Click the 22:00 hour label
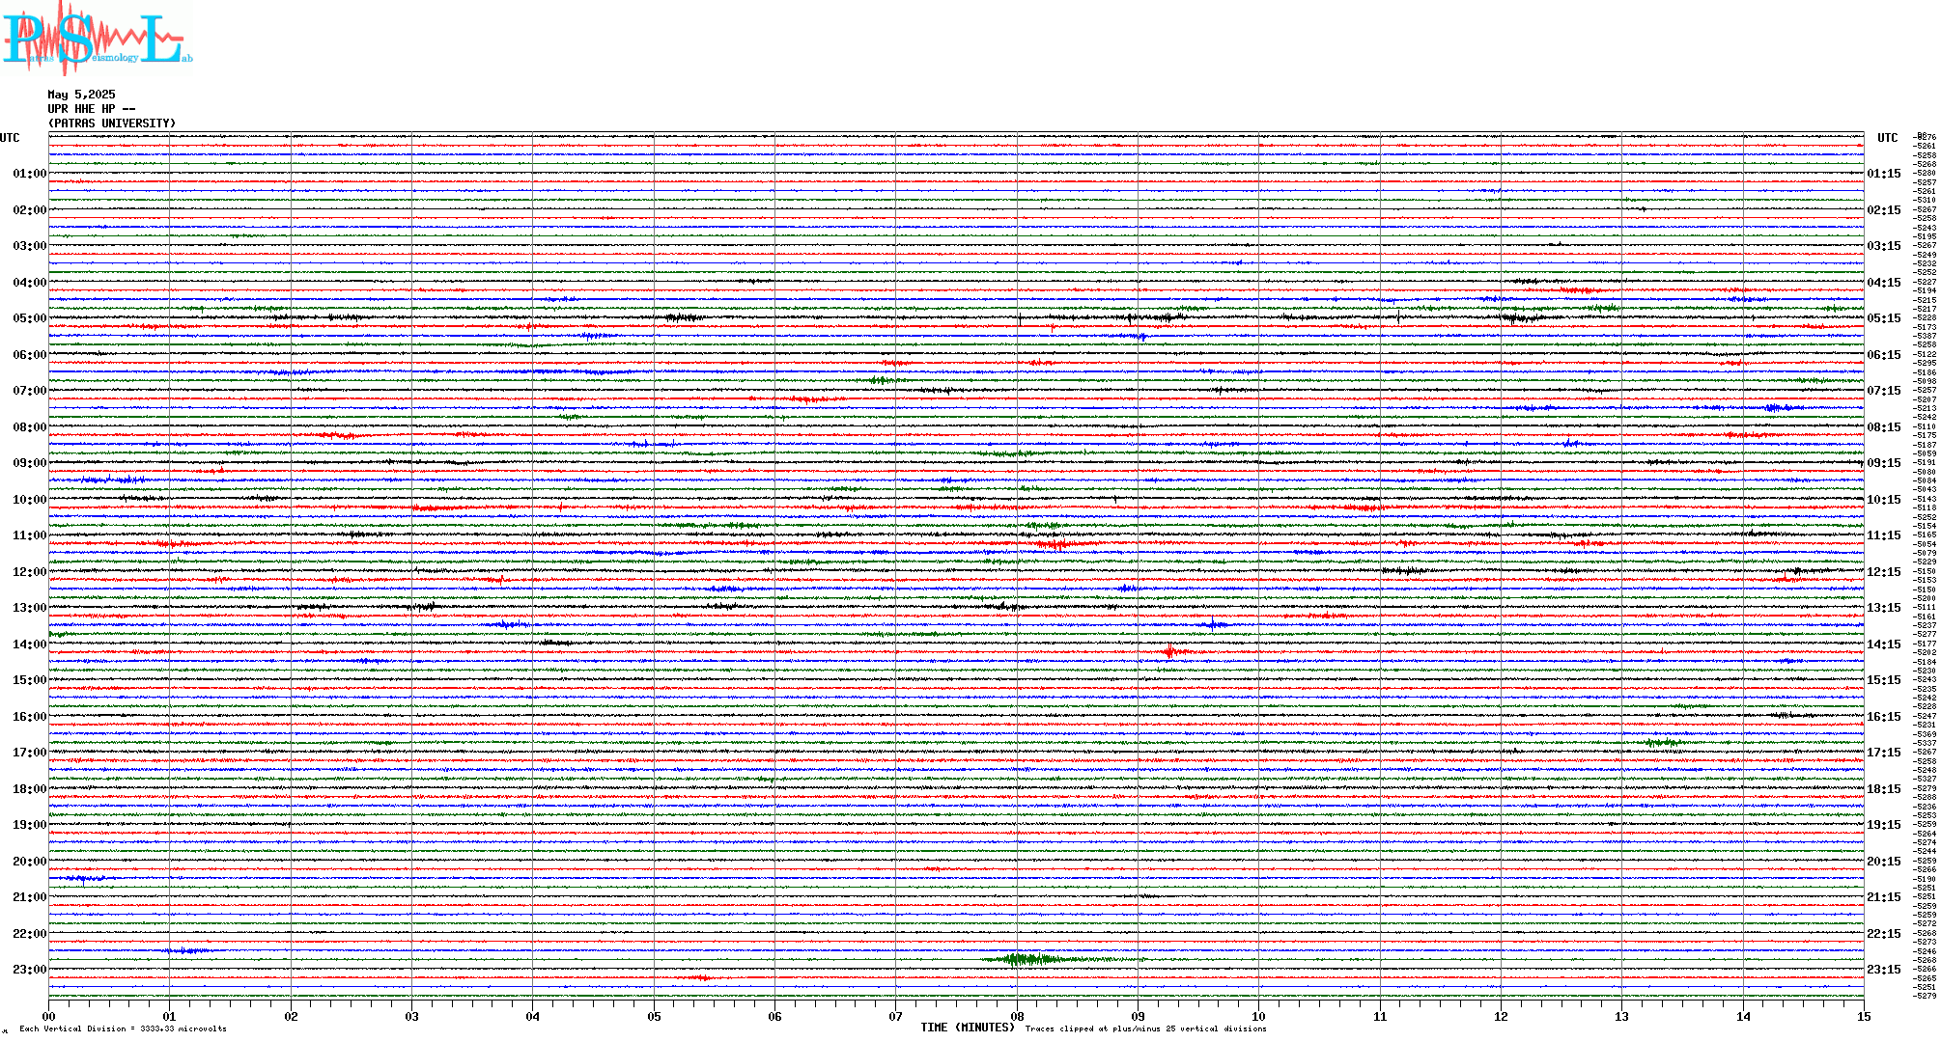This screenshot has width=1941, height=1042. [30, 934]
